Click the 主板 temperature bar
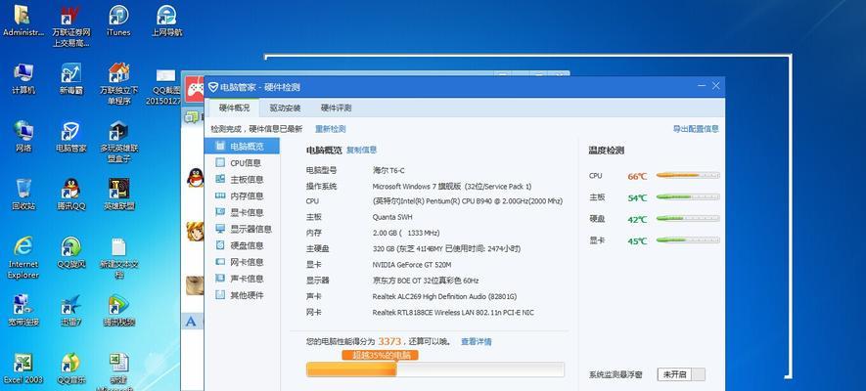Image resolution: width=866 pixels, height=391 pixels. coord(688,196)
